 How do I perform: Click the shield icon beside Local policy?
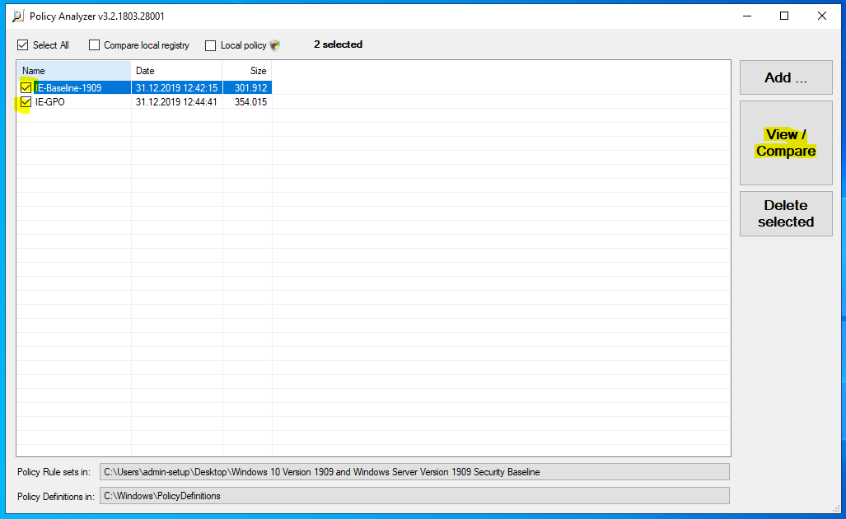point(274,45)
